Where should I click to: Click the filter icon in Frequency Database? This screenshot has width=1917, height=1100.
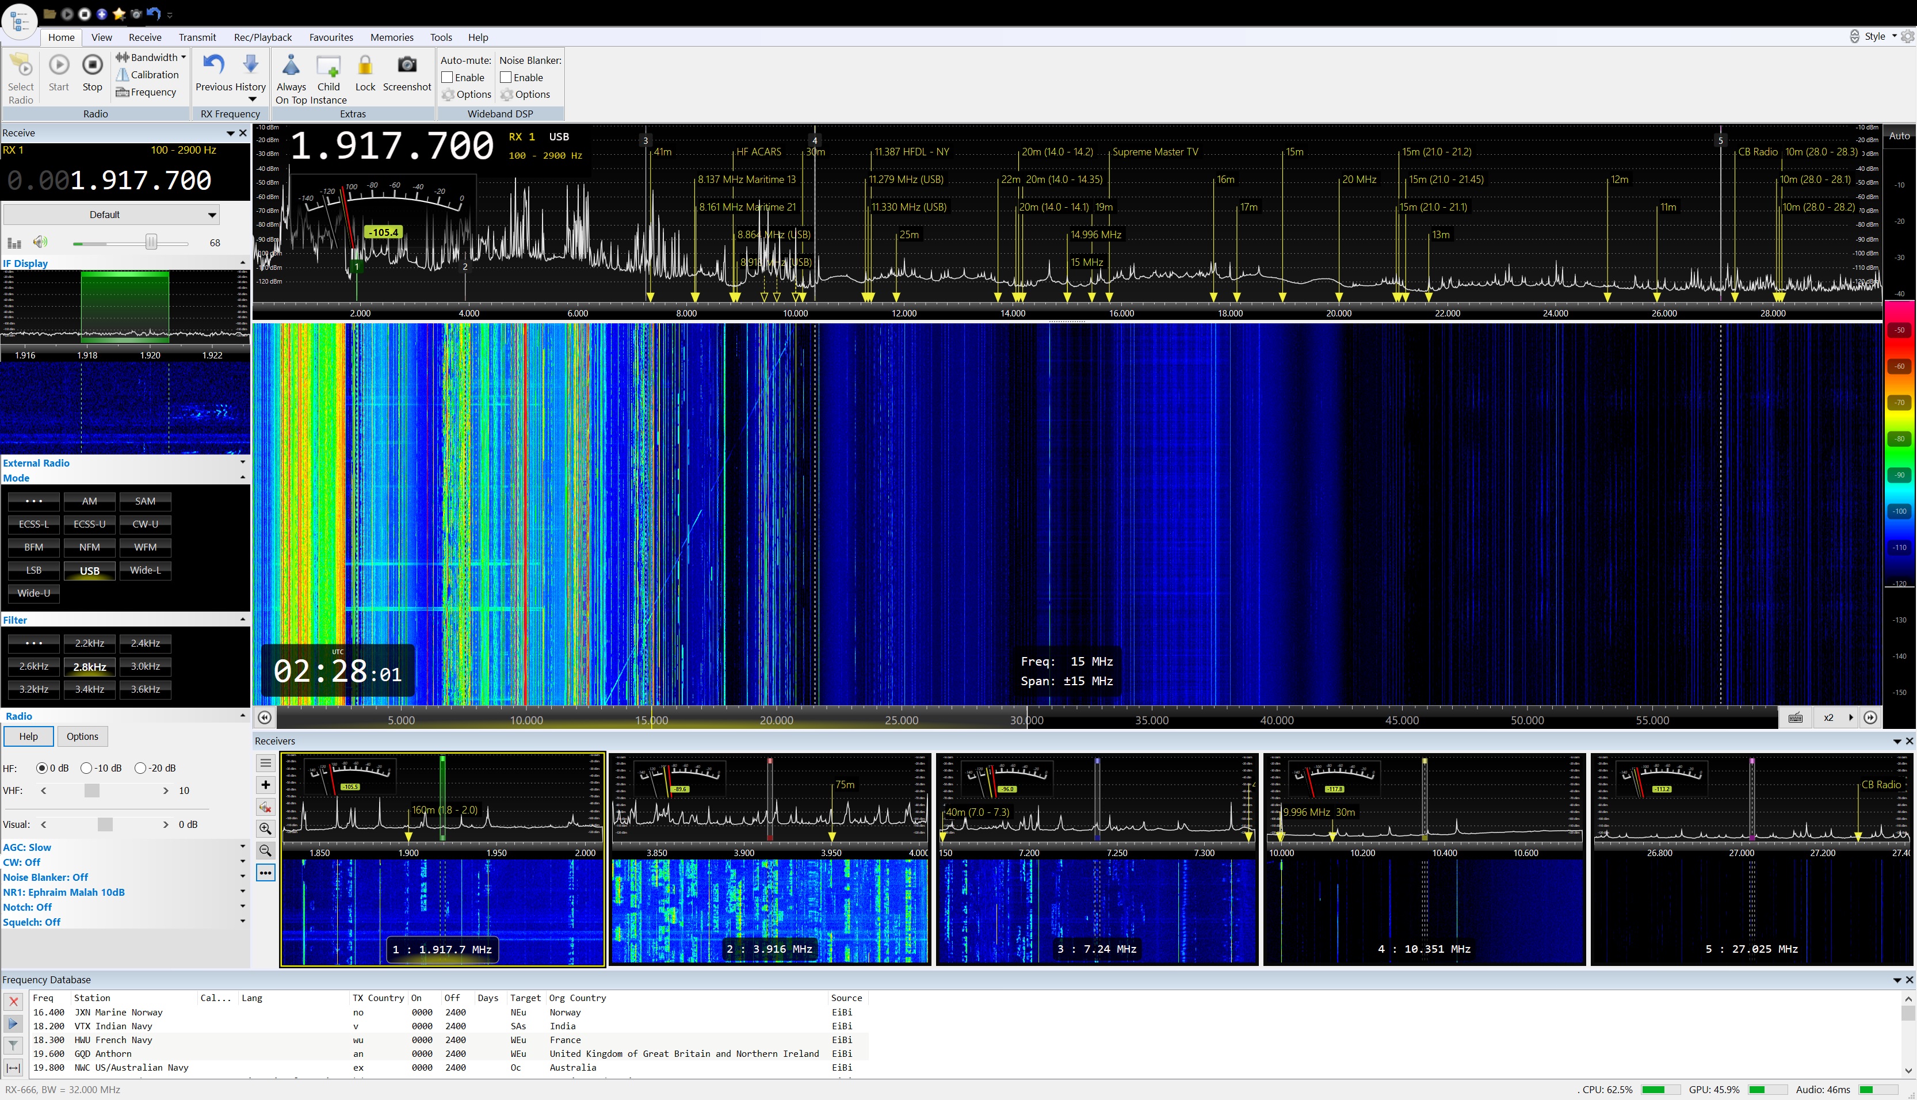(14, 1045)
